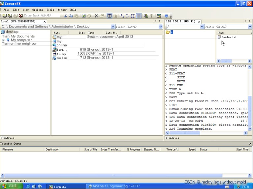This screenshot has height=189, width=253.
Task: Close the Transfer Queue panel
Action: (250, 144)
